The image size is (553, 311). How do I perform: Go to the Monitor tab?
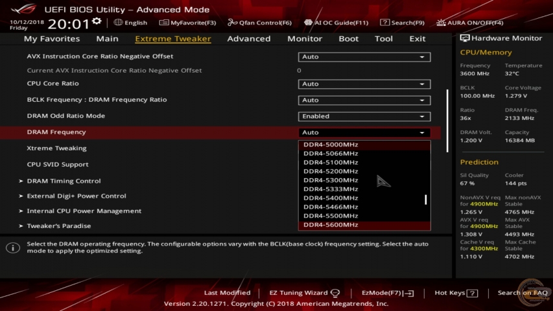click(305, 38)
